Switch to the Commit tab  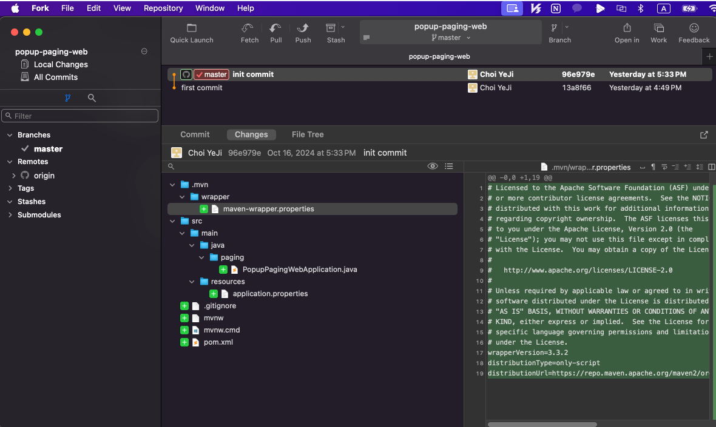click(x=195, y=134)
